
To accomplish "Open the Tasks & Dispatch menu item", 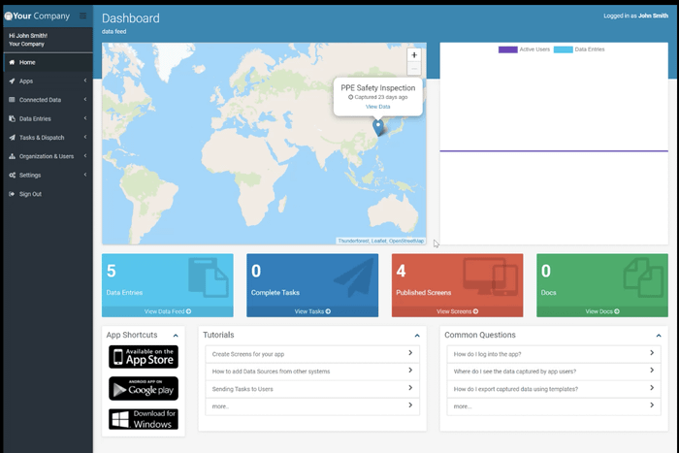I will (x=48, y=138).
